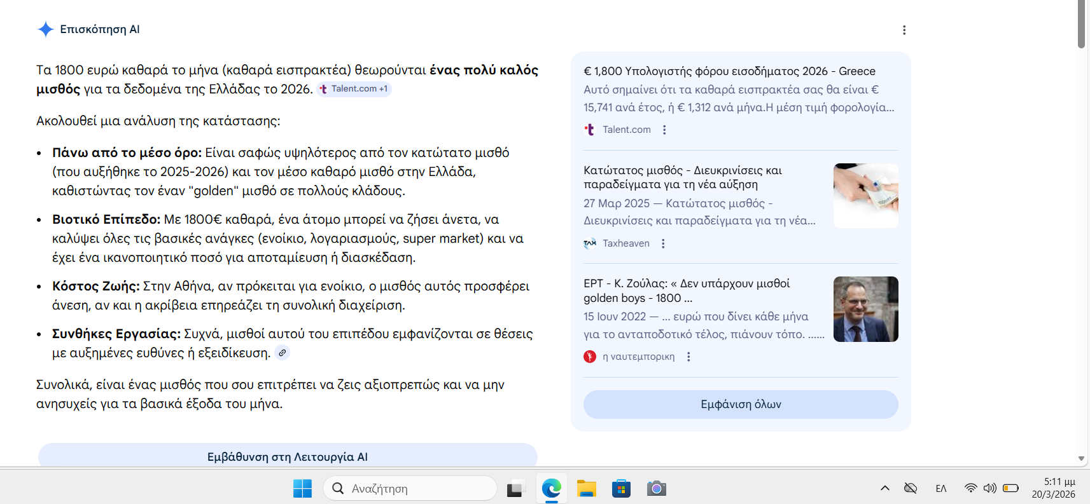Expand hidden system tray icons chevron
The height and width of the screenshot is (504, 1090).
point(884,488)
